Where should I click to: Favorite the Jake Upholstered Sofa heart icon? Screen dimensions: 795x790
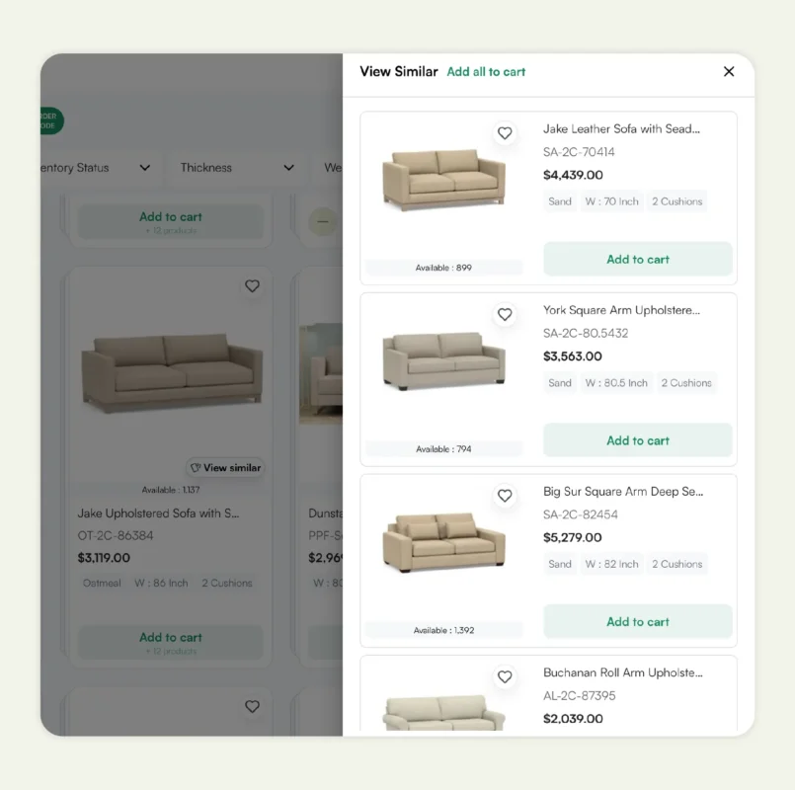(252, 286)
